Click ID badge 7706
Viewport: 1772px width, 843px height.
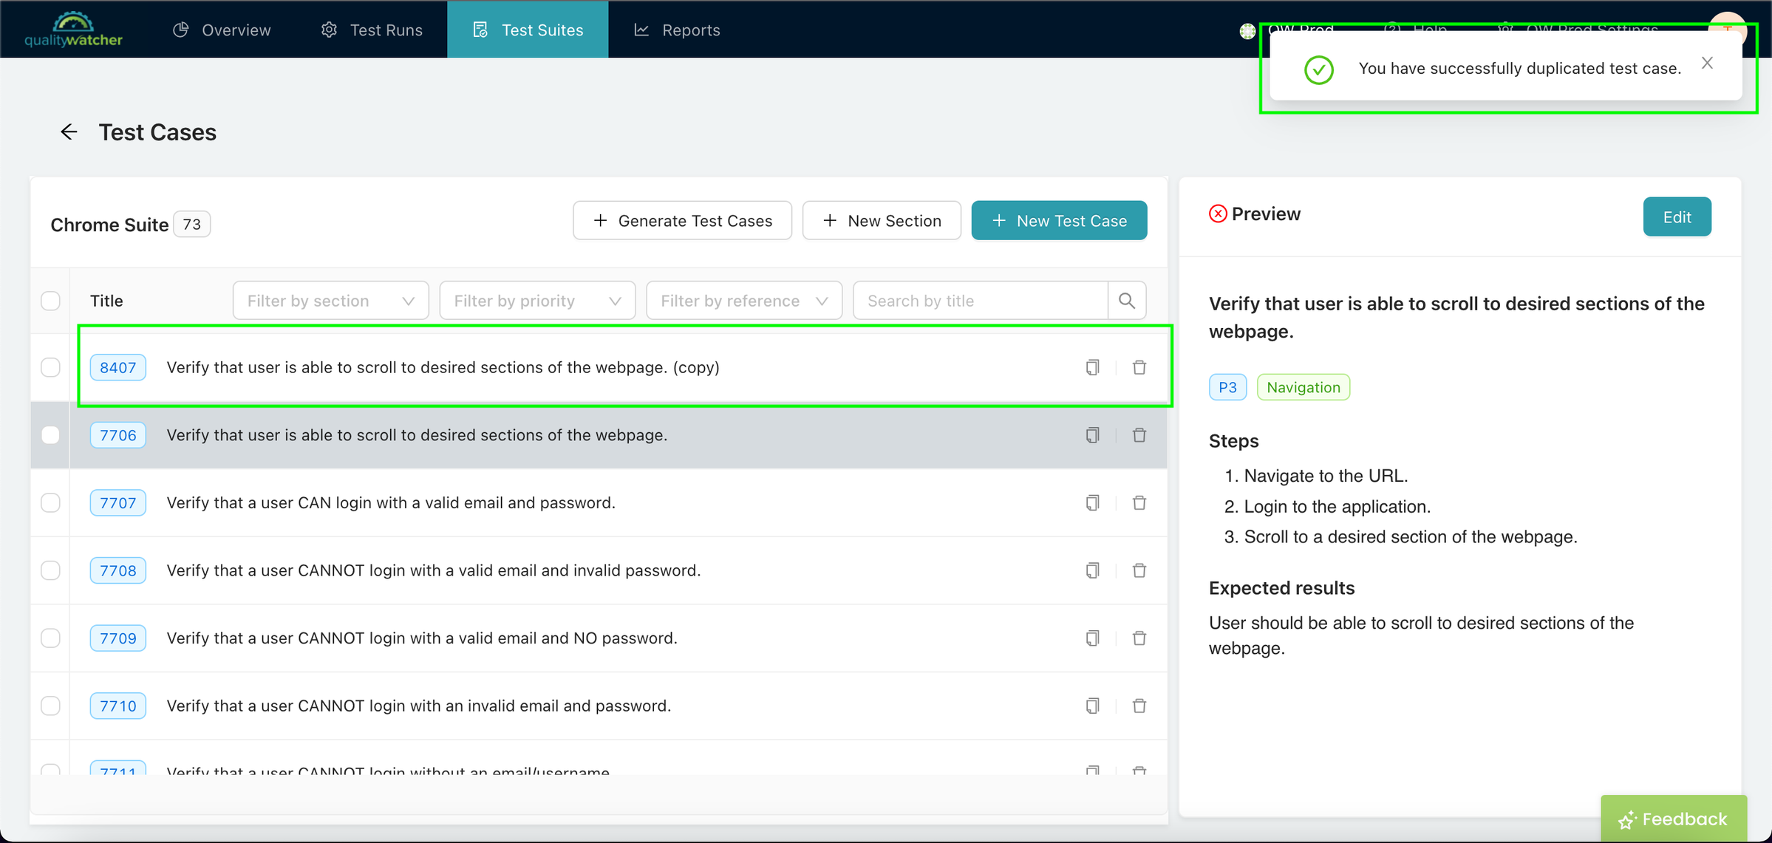(x=118, y=435)
